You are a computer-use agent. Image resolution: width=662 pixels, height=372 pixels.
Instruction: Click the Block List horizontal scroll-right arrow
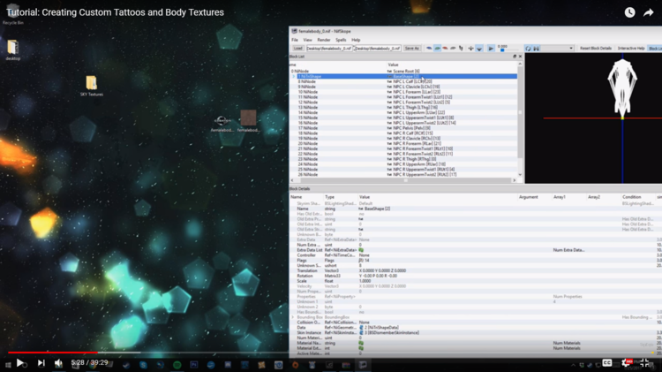click(x=515, y=180)
